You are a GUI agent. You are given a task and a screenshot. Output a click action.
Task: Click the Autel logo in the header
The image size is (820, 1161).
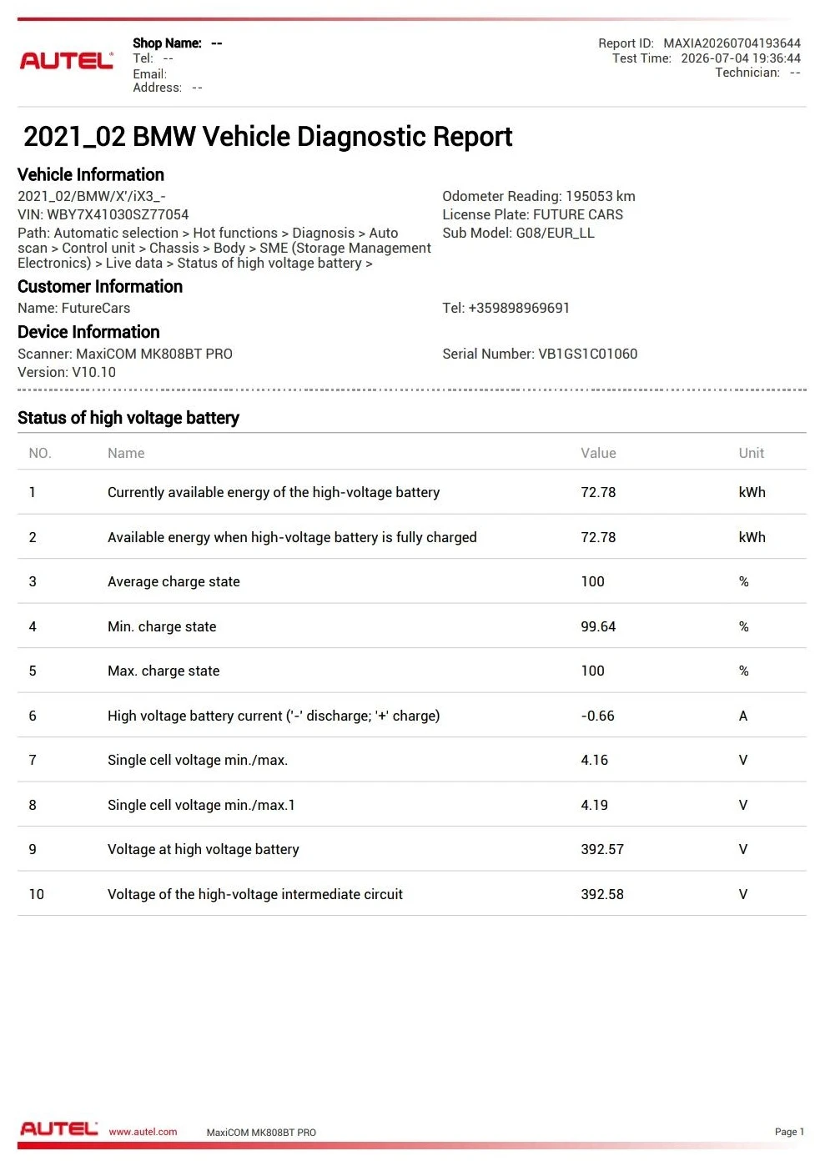[x=66, y=61]
